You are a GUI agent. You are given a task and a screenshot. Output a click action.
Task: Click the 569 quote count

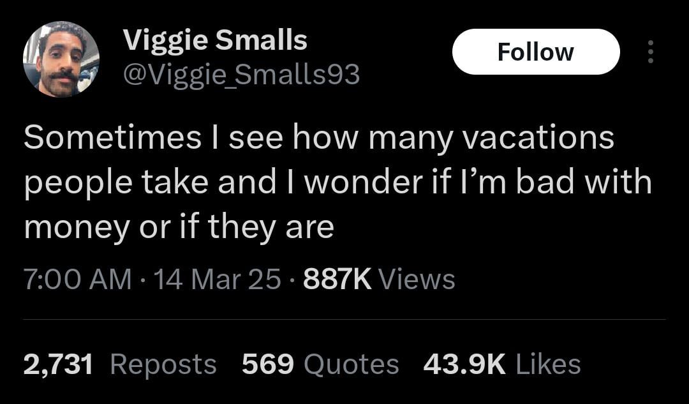click(268, 364)
